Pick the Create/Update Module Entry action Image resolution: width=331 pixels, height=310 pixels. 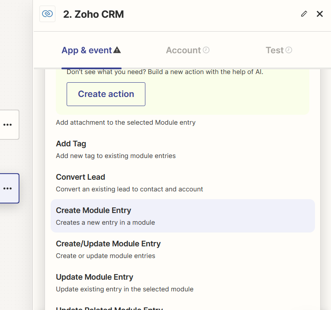pyautogui.click(x=108, y=244)
